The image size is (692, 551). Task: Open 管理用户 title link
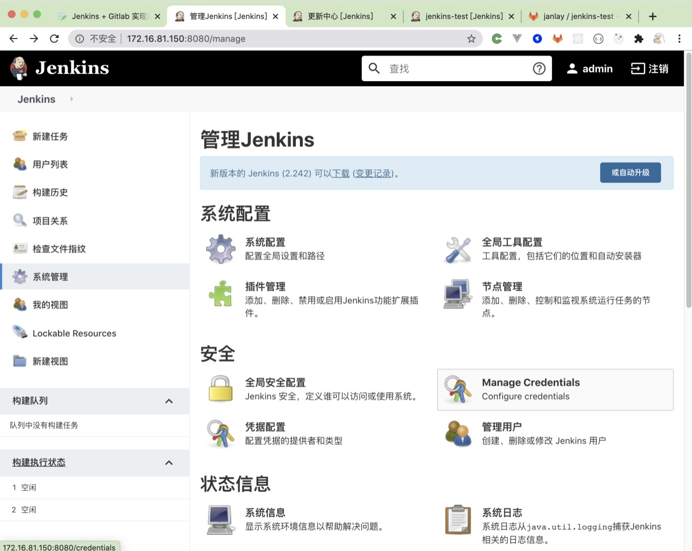click(x=502, y=427)
